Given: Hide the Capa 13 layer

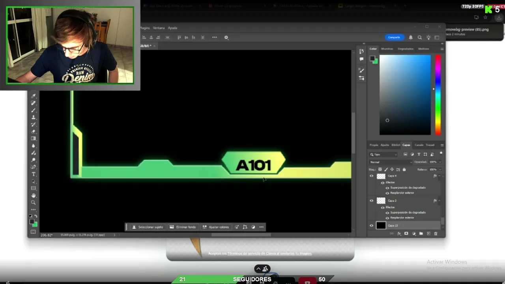Looking at the screenshot, I should coord(371,226).
